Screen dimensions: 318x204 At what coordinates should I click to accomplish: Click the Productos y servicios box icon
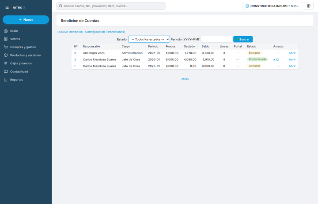tap(6, 55)
